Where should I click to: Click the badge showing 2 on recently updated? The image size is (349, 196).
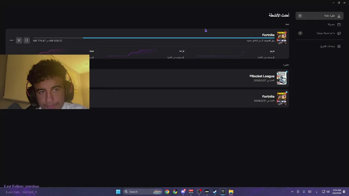300,33
